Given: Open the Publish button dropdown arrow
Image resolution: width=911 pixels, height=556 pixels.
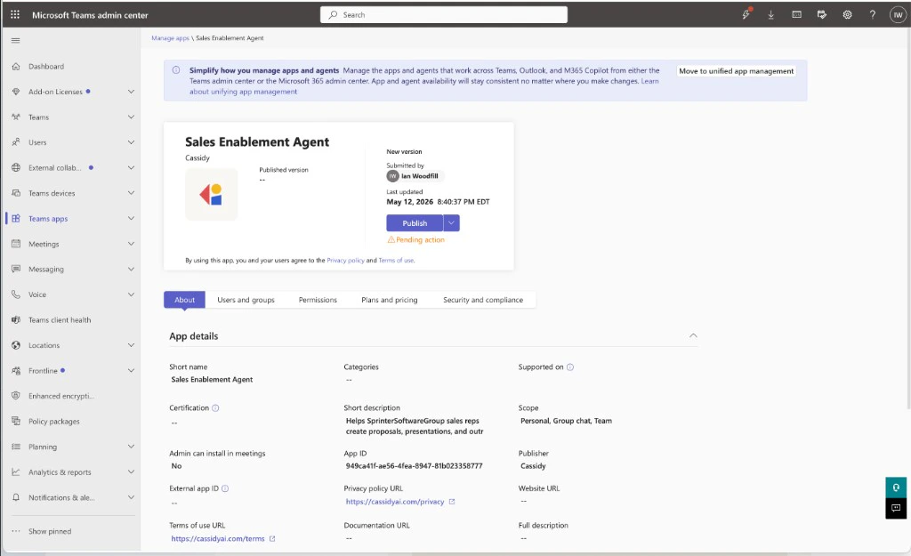Looking at the screenshot, I should pos(451,223).
